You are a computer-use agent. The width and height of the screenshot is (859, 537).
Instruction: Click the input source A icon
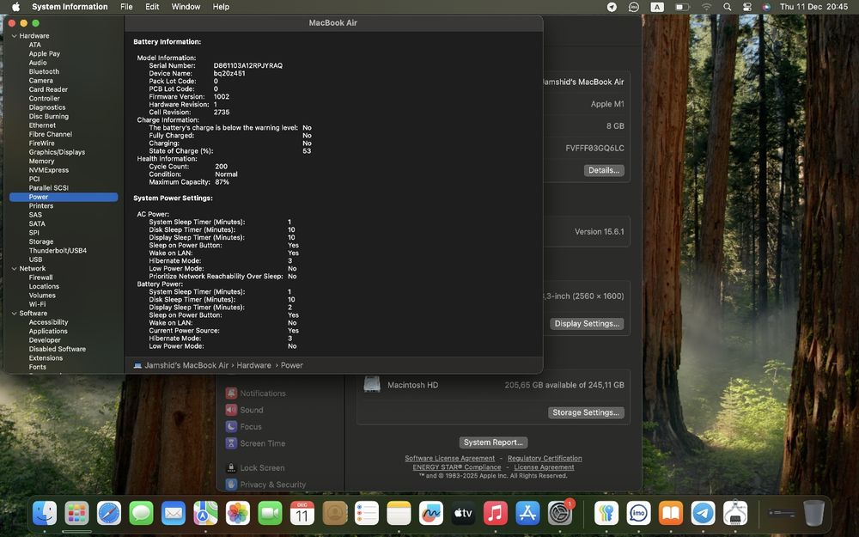click(657, 7)
